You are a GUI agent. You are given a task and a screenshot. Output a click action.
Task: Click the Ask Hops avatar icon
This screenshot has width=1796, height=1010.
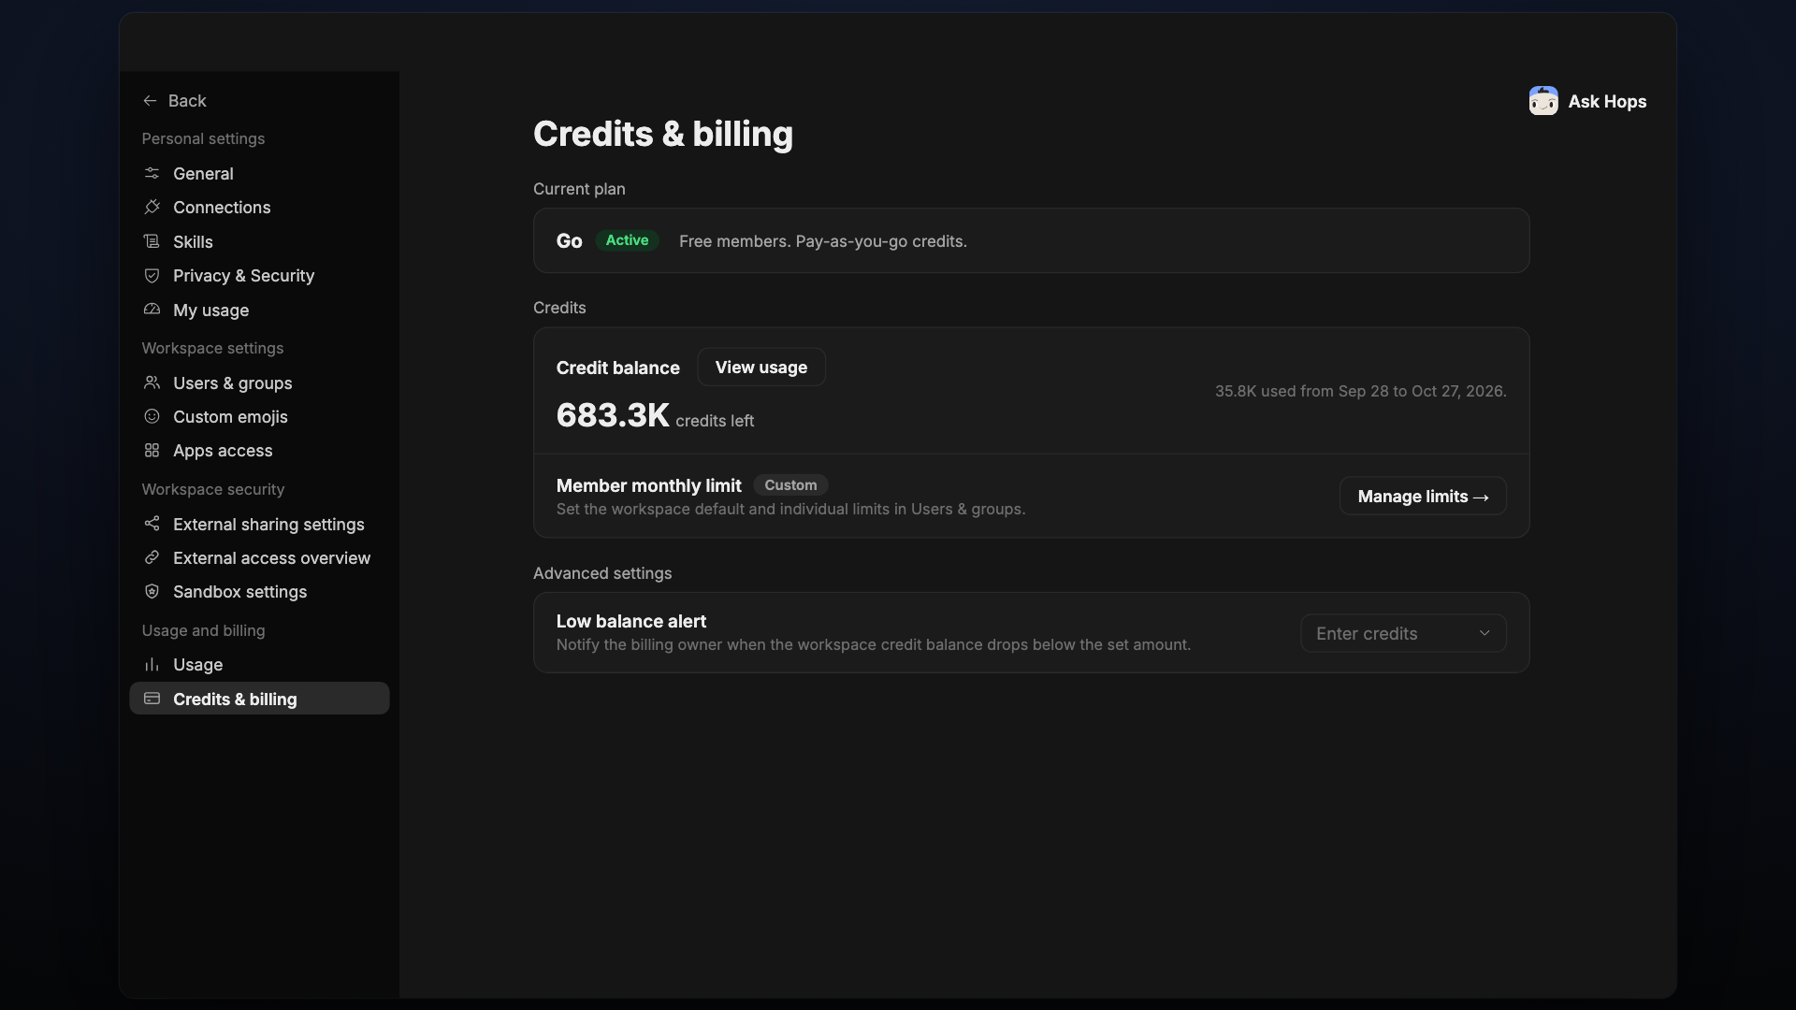[1543, 101]
